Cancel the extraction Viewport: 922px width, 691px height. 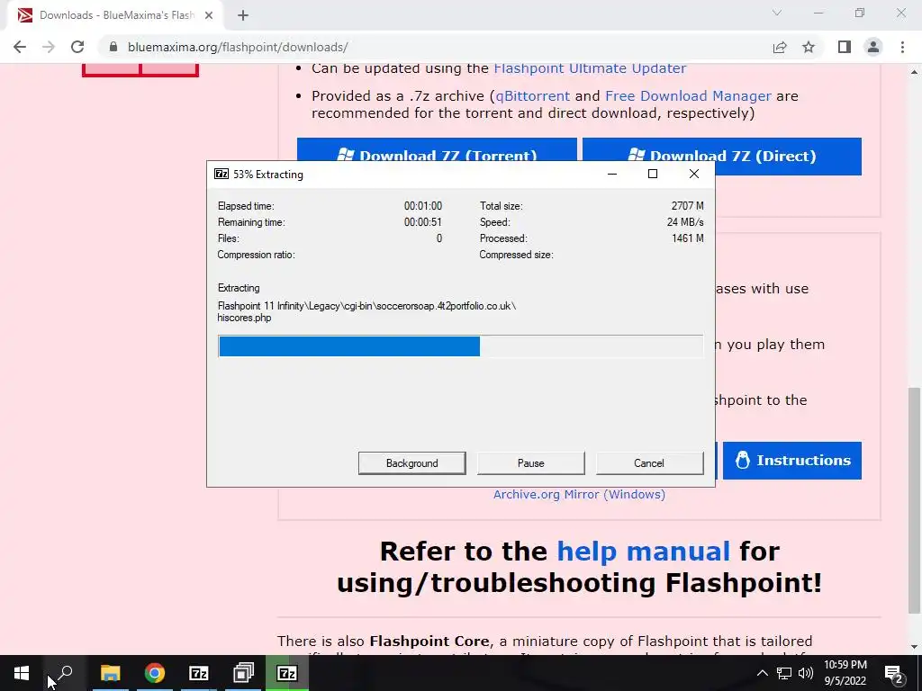click(649, 463)
